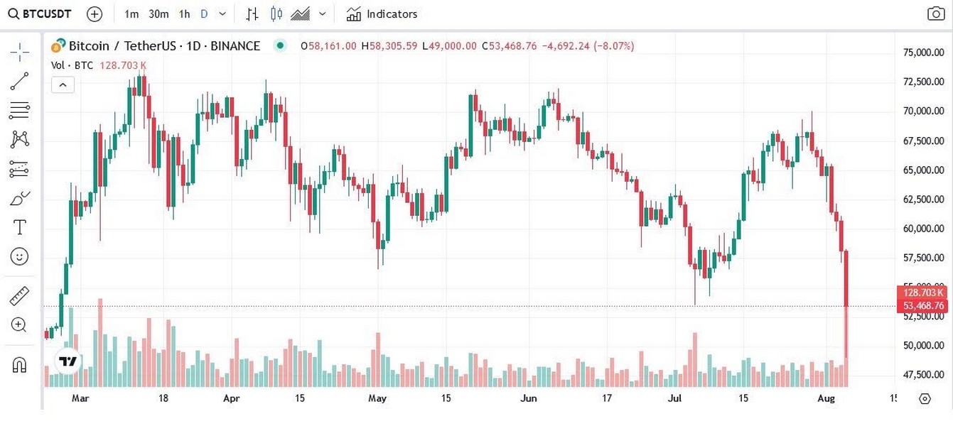Expand the time interval dropdown arrow

point(223,14)
